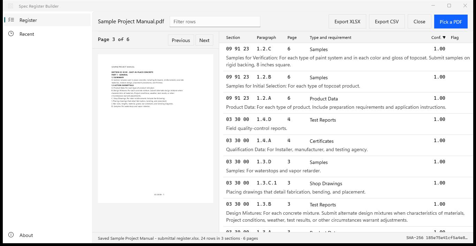Sort by the Section column header

[233, 38]
